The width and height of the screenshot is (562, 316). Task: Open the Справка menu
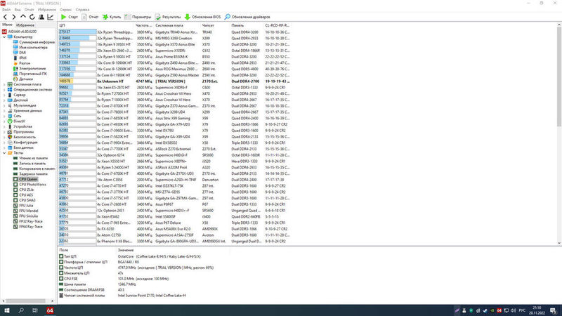click(x=82, y=10)
